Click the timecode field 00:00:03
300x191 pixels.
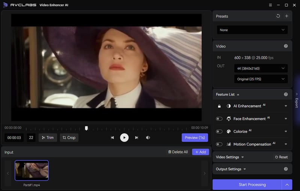point(14,138)
